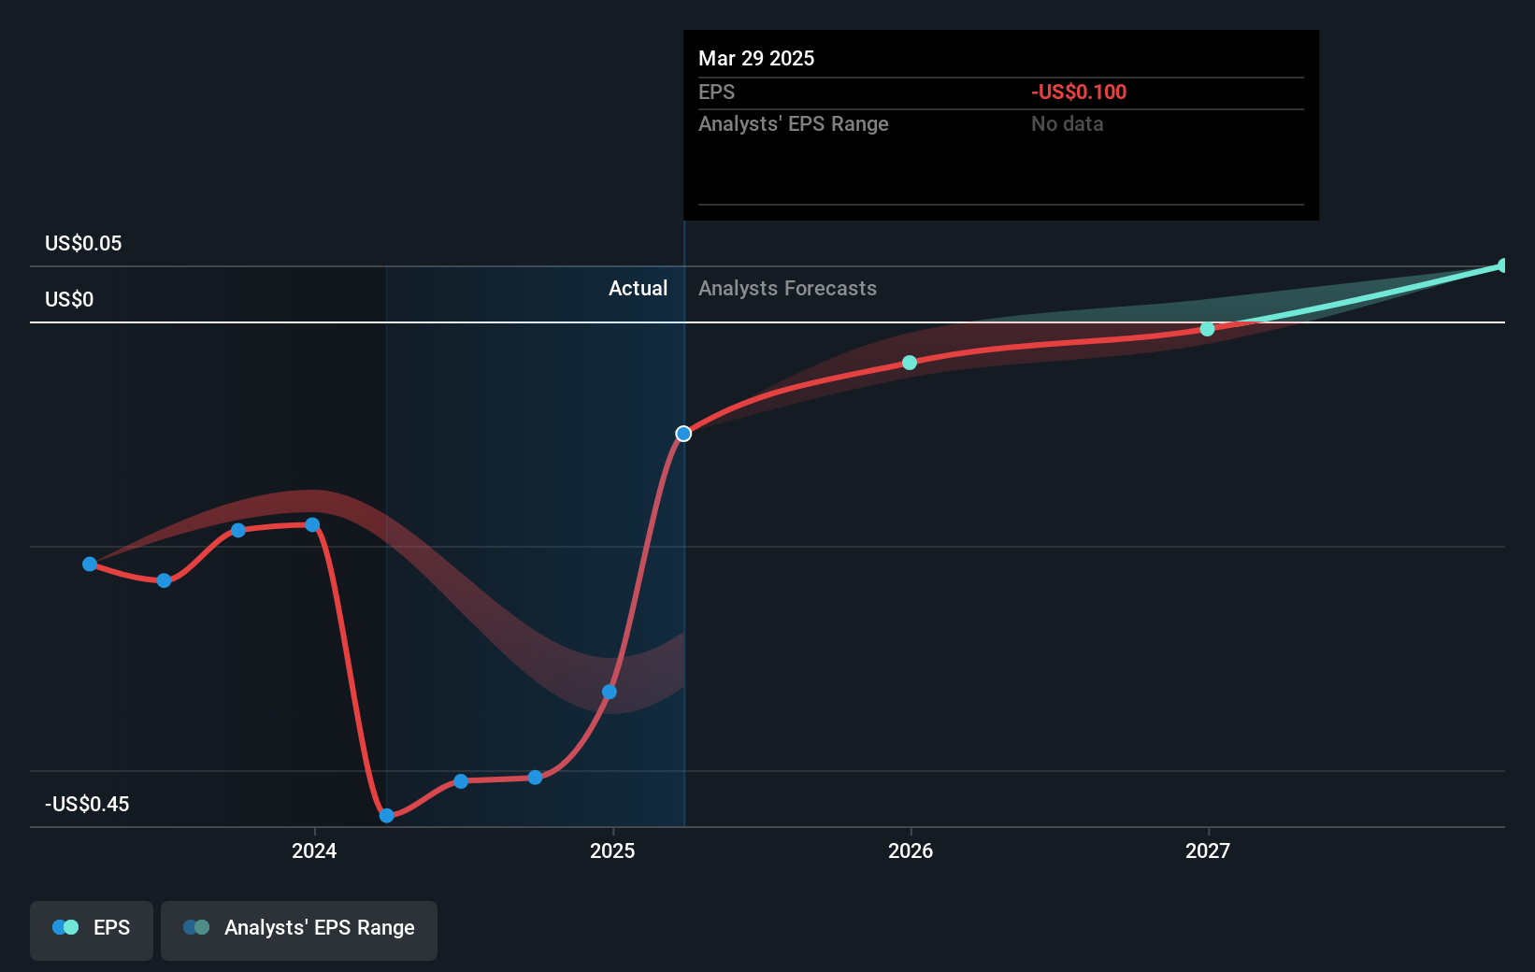Toggle the EPS legend series
Screen dimensions: 1535x972
pos(92,930)
